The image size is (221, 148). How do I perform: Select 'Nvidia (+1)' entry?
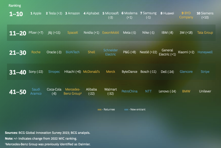[x=91, y=32]
